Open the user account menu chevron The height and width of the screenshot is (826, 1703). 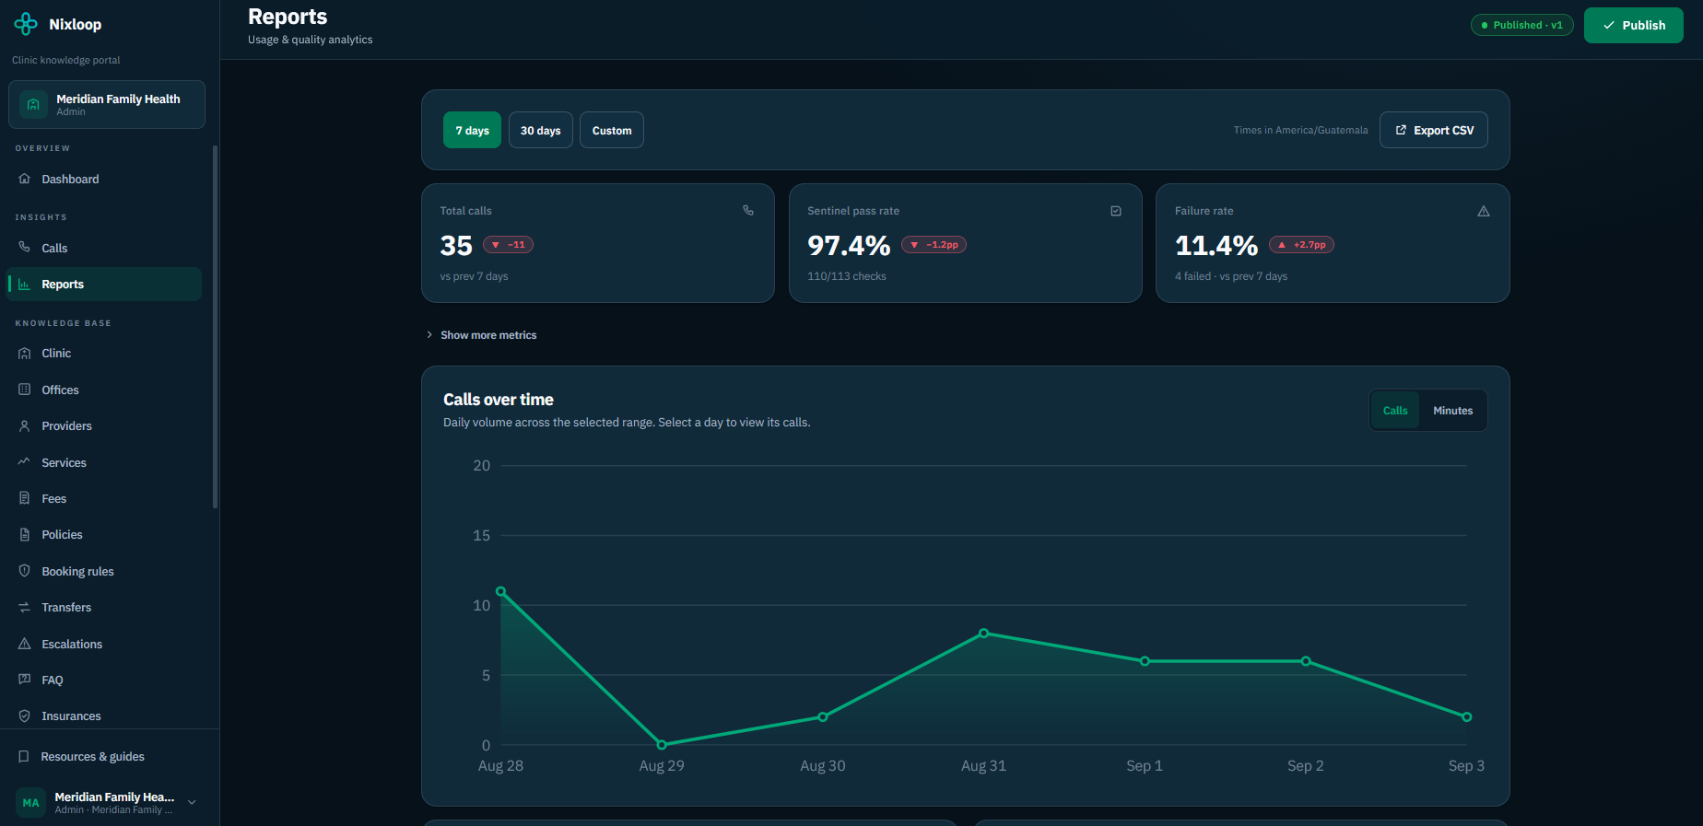click(192, 802)
